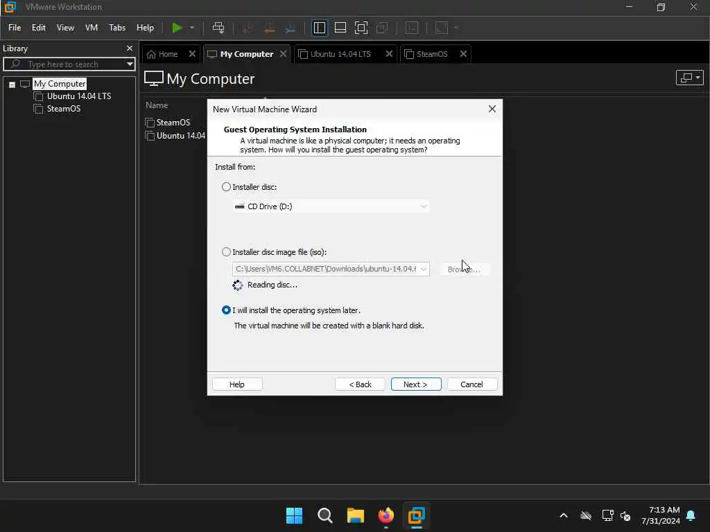Open library search filter dropdown arrow
Screen dimensions: 710x532
[130, 64]
